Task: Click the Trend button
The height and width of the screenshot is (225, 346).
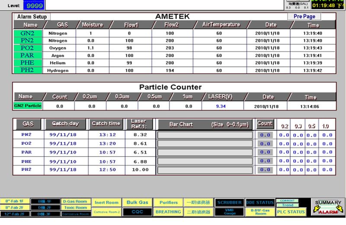Action: tap(288, 205)
